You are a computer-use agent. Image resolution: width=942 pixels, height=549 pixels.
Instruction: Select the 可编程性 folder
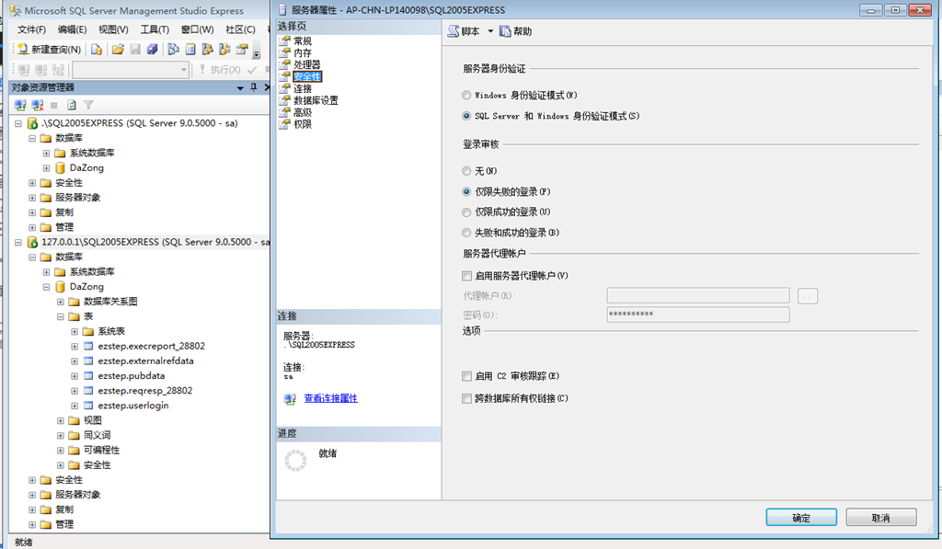pyautogui.click(x=101, y=450)
